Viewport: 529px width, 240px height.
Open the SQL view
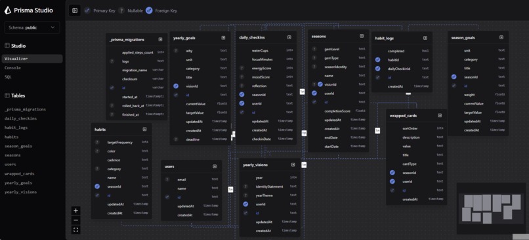(x=8, y=77)
